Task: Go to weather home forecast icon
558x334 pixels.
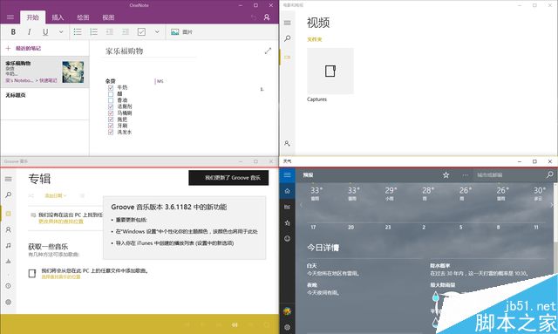Action: click(x=287, y=191)
